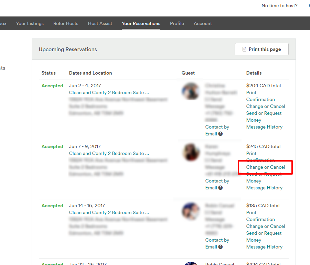Viewport: 310px width, 265px height.
Task: Open Message History for Jun 14 - 16 reservation
Action: click(x=264, y=247)
